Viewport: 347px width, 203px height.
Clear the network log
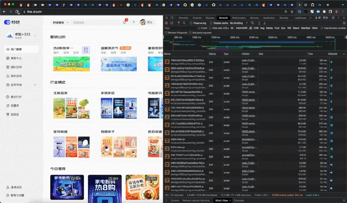click(x=172, y=23)
